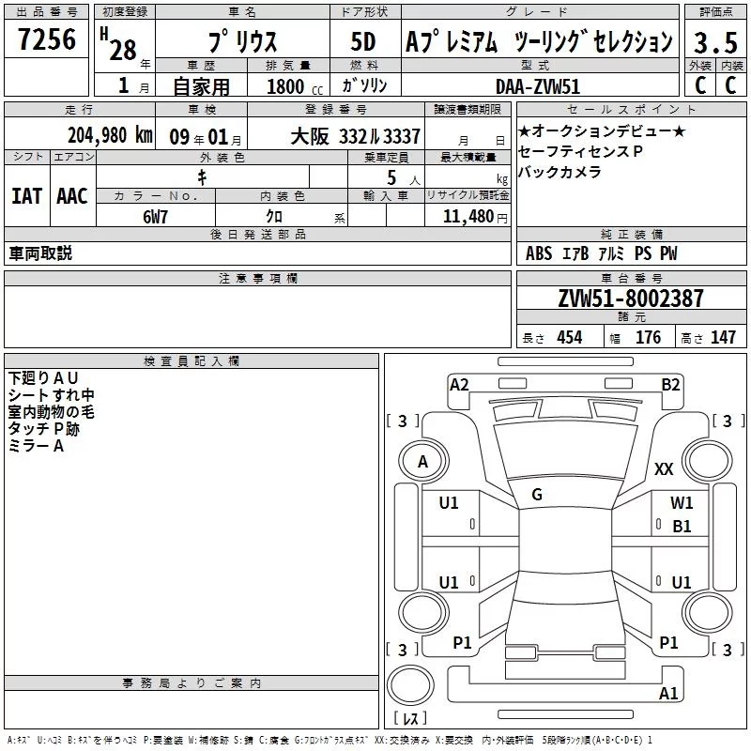Screen dimensions: 751x751
Task: Select the [レス] spare tire label
Action: click(x=410, y=718)
